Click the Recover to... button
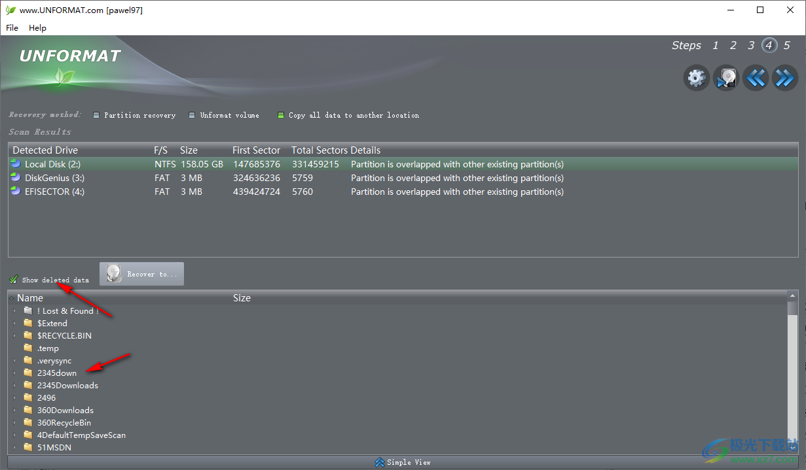 [x=141, y=274]
